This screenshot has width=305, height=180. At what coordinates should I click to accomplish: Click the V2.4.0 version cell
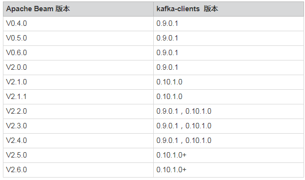pyautogui.click(x=78, y=141)
